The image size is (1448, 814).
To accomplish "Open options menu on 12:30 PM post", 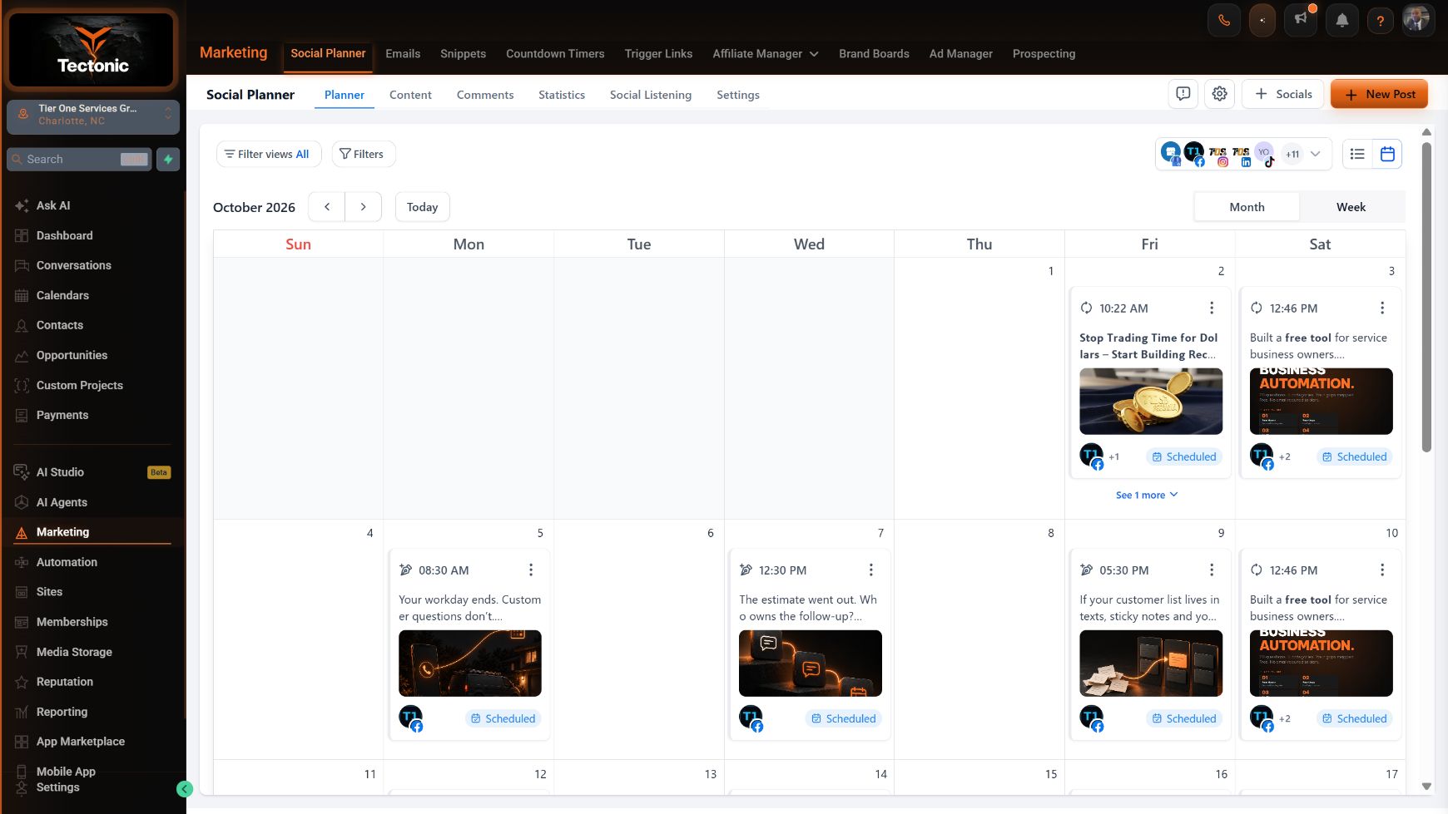I will point(871,570).
